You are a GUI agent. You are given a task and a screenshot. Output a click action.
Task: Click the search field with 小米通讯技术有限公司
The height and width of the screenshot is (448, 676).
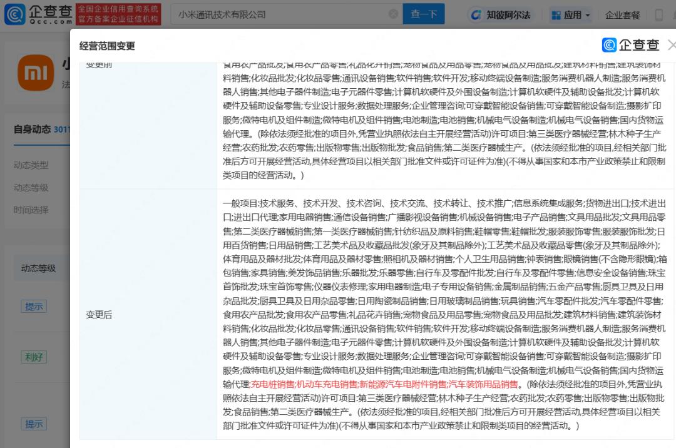point(287,14)
